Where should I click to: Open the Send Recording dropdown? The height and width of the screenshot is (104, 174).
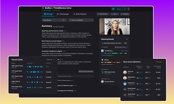click(121, 47)
